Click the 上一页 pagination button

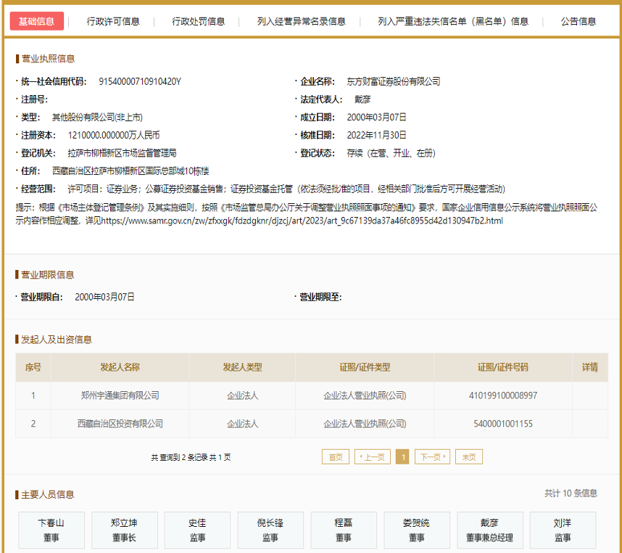(x=373, y=457)
